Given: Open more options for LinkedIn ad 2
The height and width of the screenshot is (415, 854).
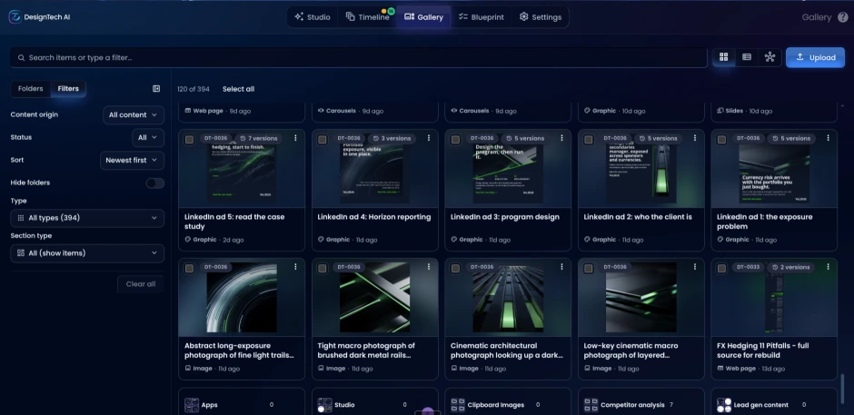Looking at the screenshot, I should [695, 138].
